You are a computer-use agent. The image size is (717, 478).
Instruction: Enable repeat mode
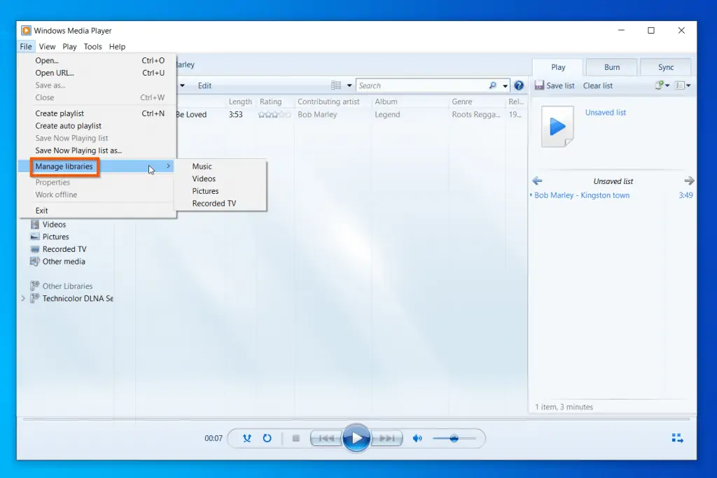point(267,438)
